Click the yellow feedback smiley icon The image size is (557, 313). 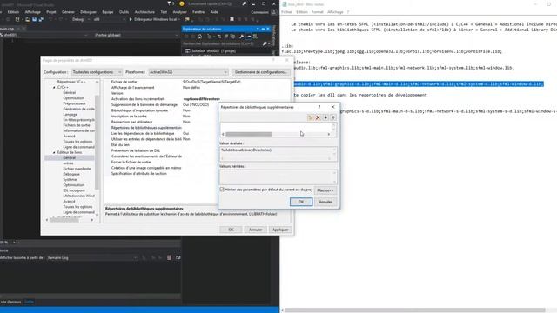[182, 3]
